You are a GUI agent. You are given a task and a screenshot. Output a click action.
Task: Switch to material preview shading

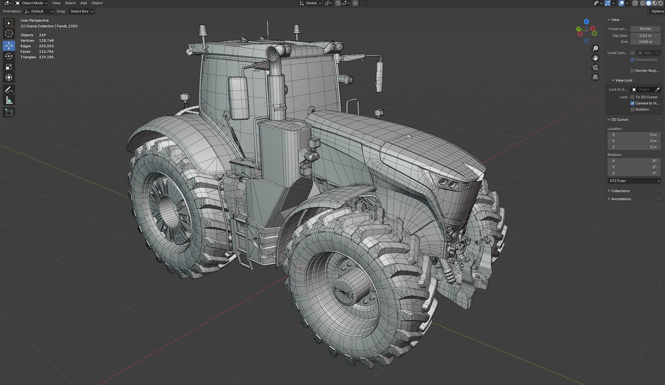(x=654, y=3)
